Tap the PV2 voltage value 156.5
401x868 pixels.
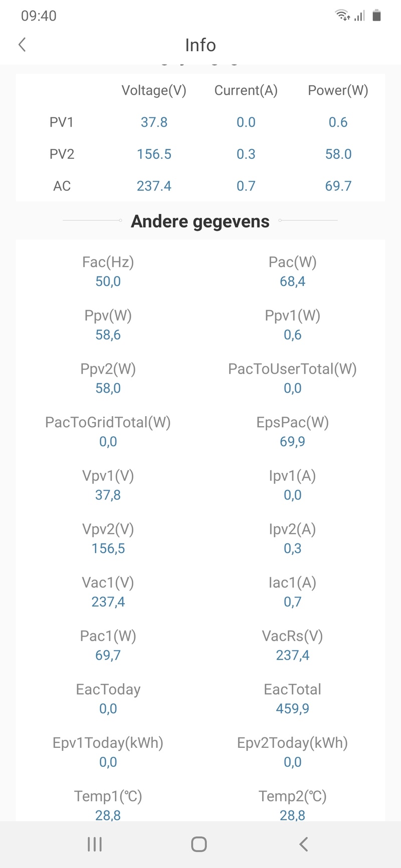click(154, 154)
